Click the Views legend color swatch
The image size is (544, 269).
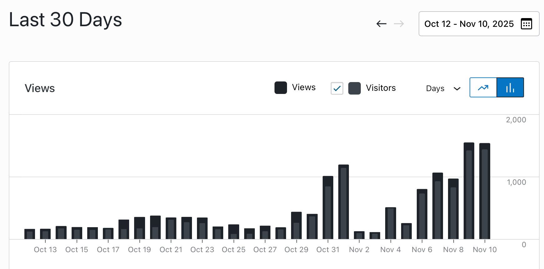(x=280, y=88)
